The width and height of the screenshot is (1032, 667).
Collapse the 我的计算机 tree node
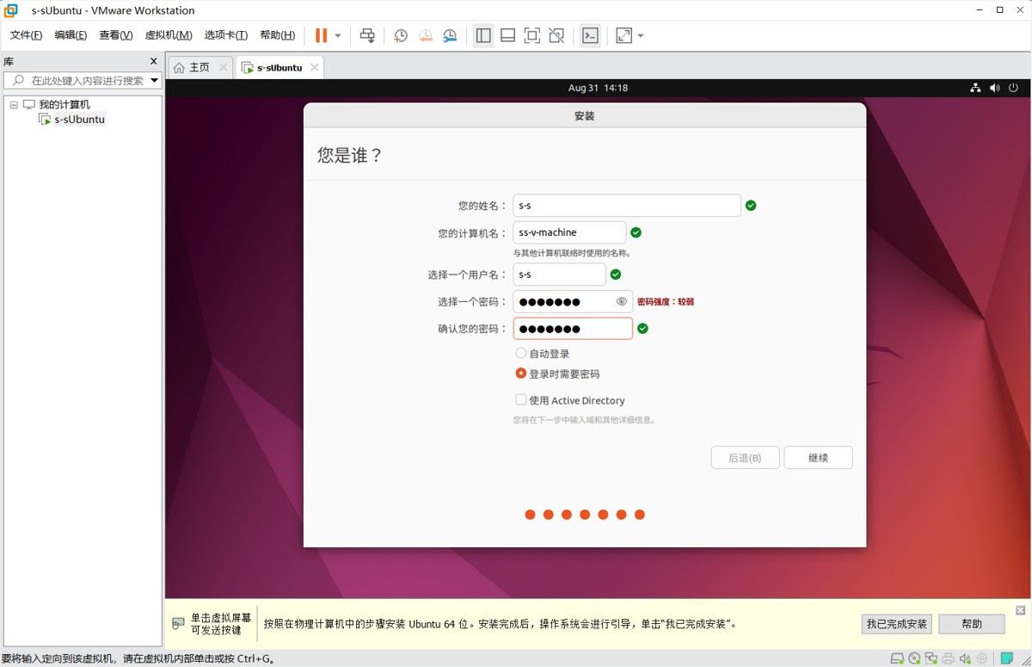click(14, 104)
